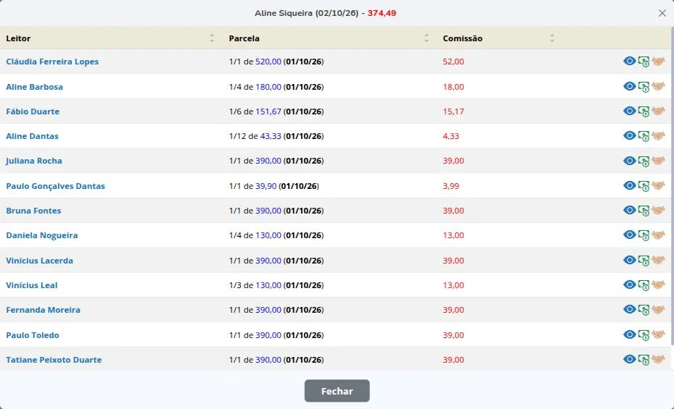Select commission value 52,00
The height and width of the screenshot is (409, 674).
(453, 62)
